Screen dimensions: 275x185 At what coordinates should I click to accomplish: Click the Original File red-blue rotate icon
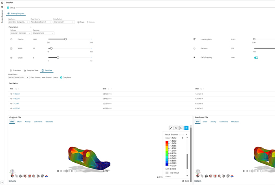point(46,176)
